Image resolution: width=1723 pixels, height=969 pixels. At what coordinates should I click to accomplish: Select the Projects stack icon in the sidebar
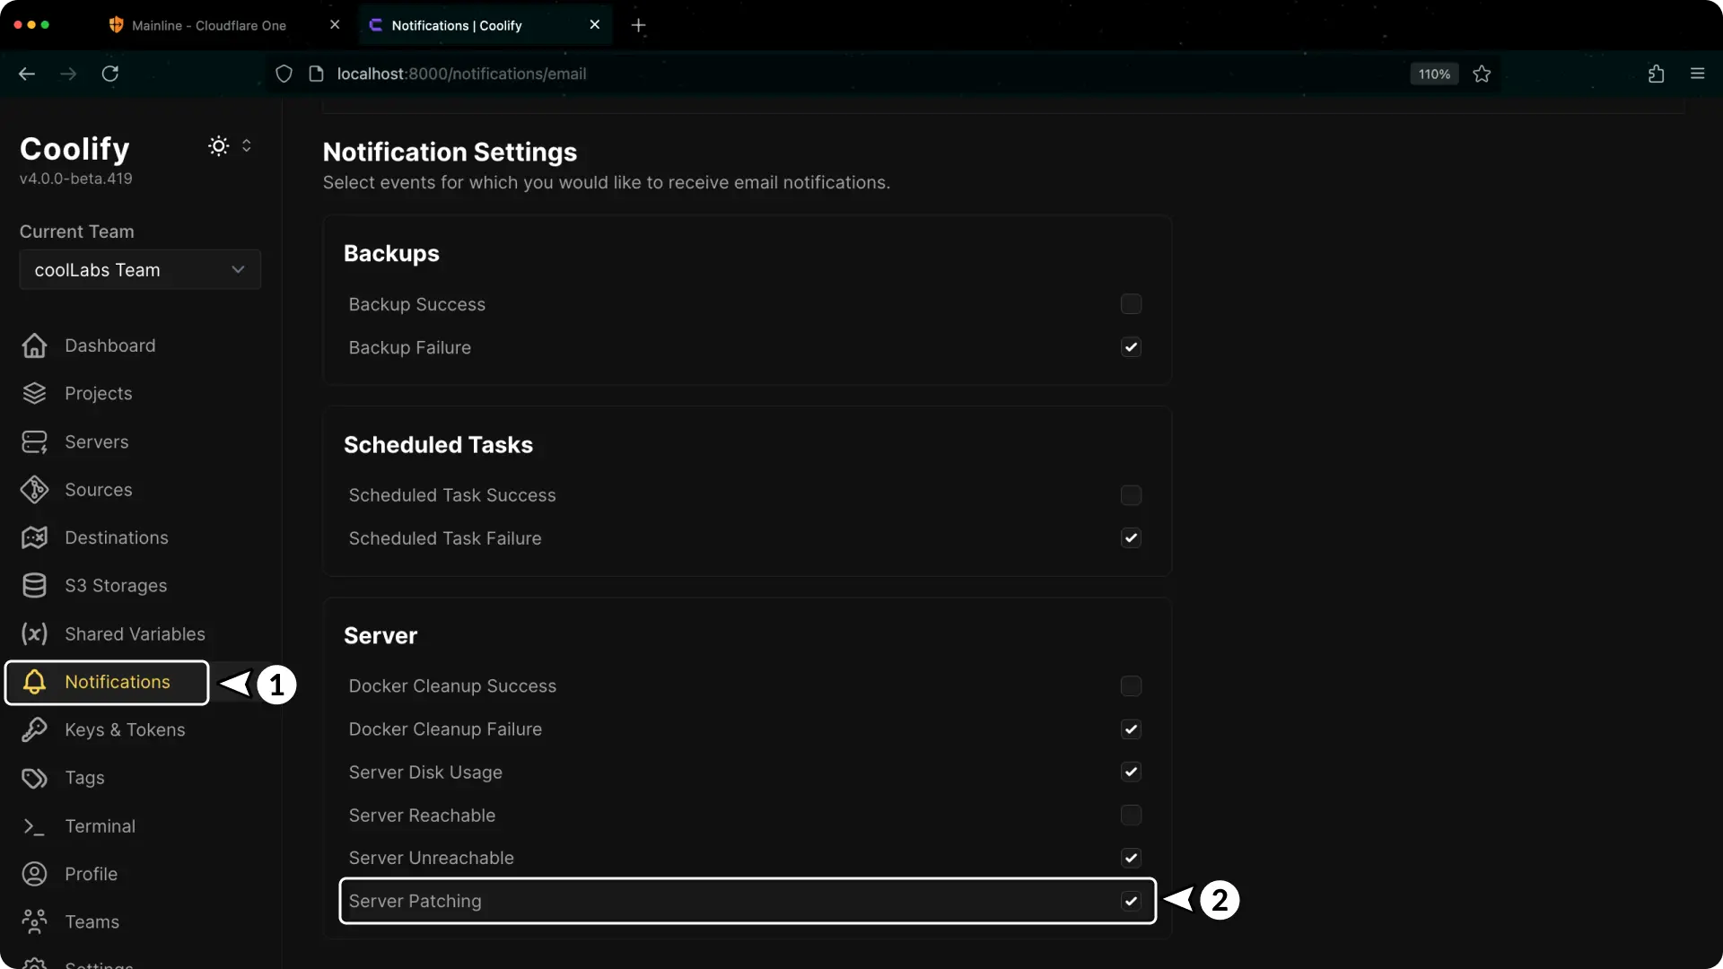[33, 393]
